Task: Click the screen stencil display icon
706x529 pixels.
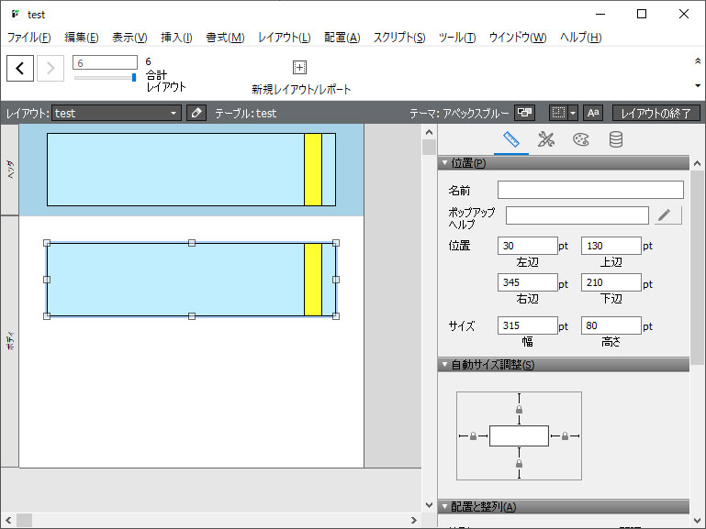Action: click(558, 113)
